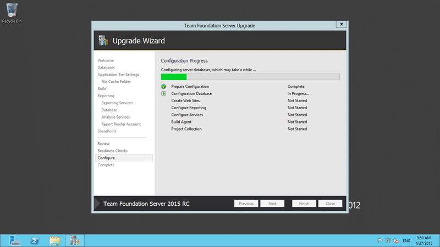Click the 'In Progress...' status text

point(298,93)
